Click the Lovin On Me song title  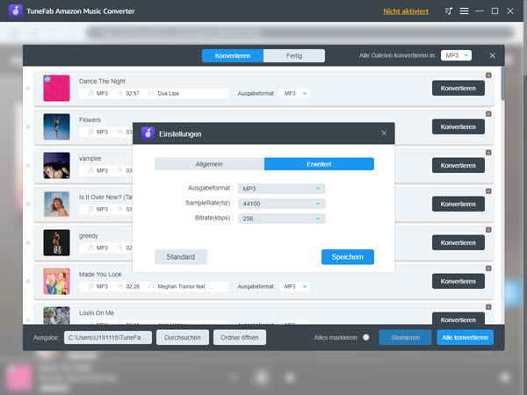[97, 313]
